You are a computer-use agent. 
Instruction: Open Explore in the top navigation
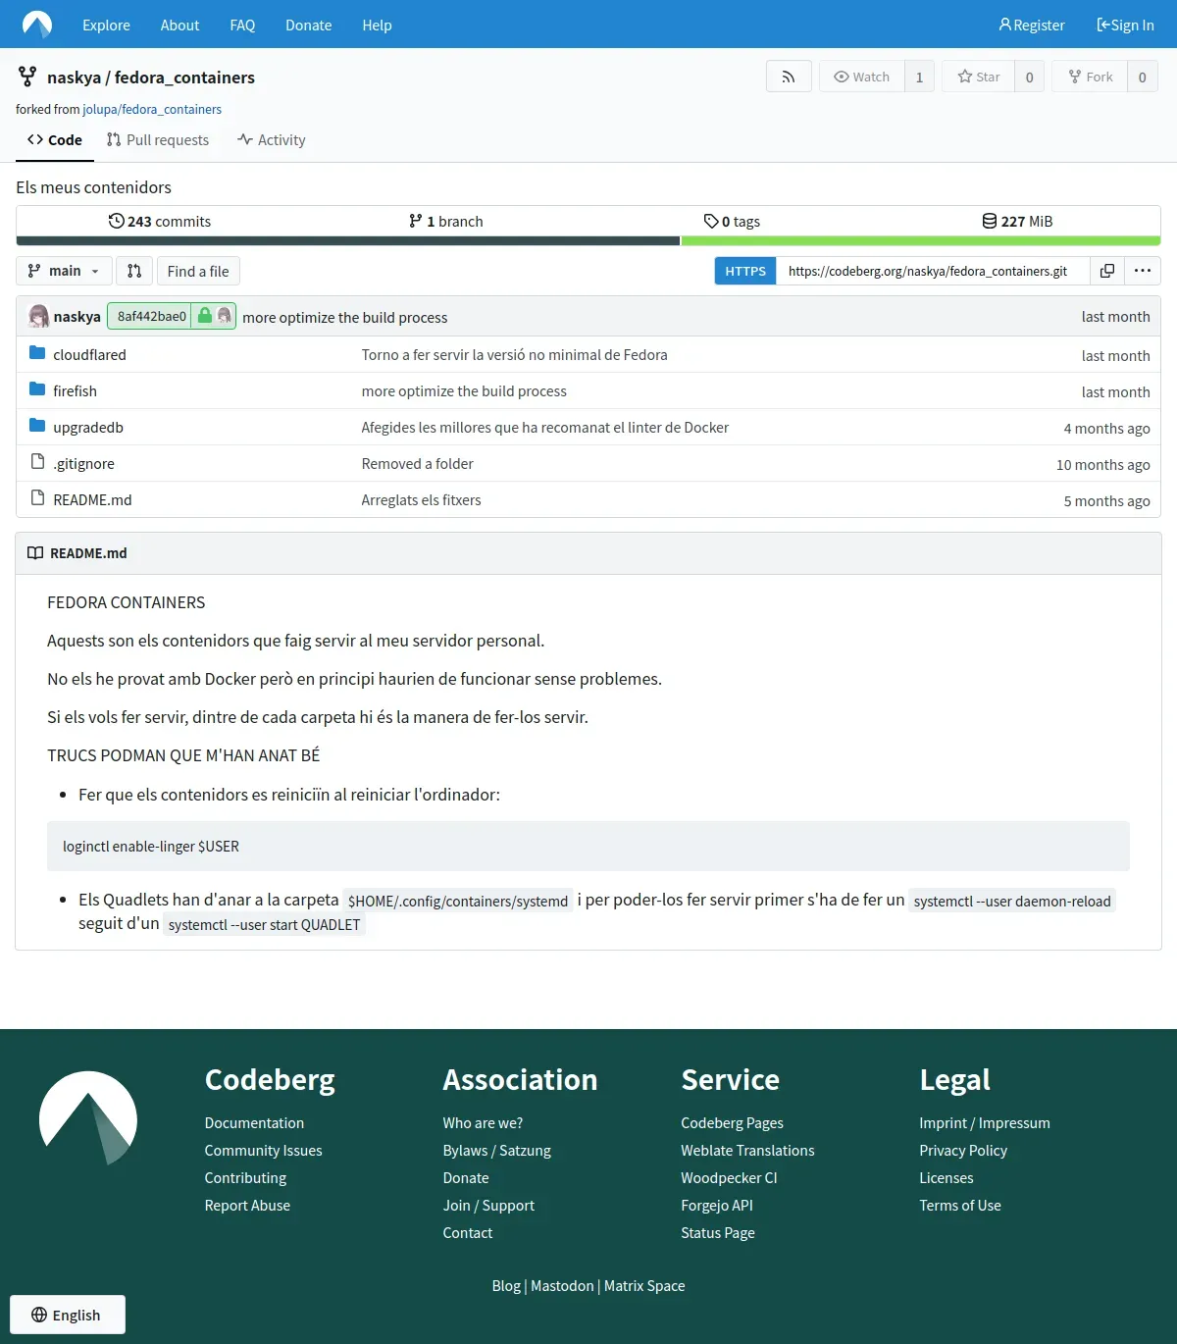tap(106, 25)
